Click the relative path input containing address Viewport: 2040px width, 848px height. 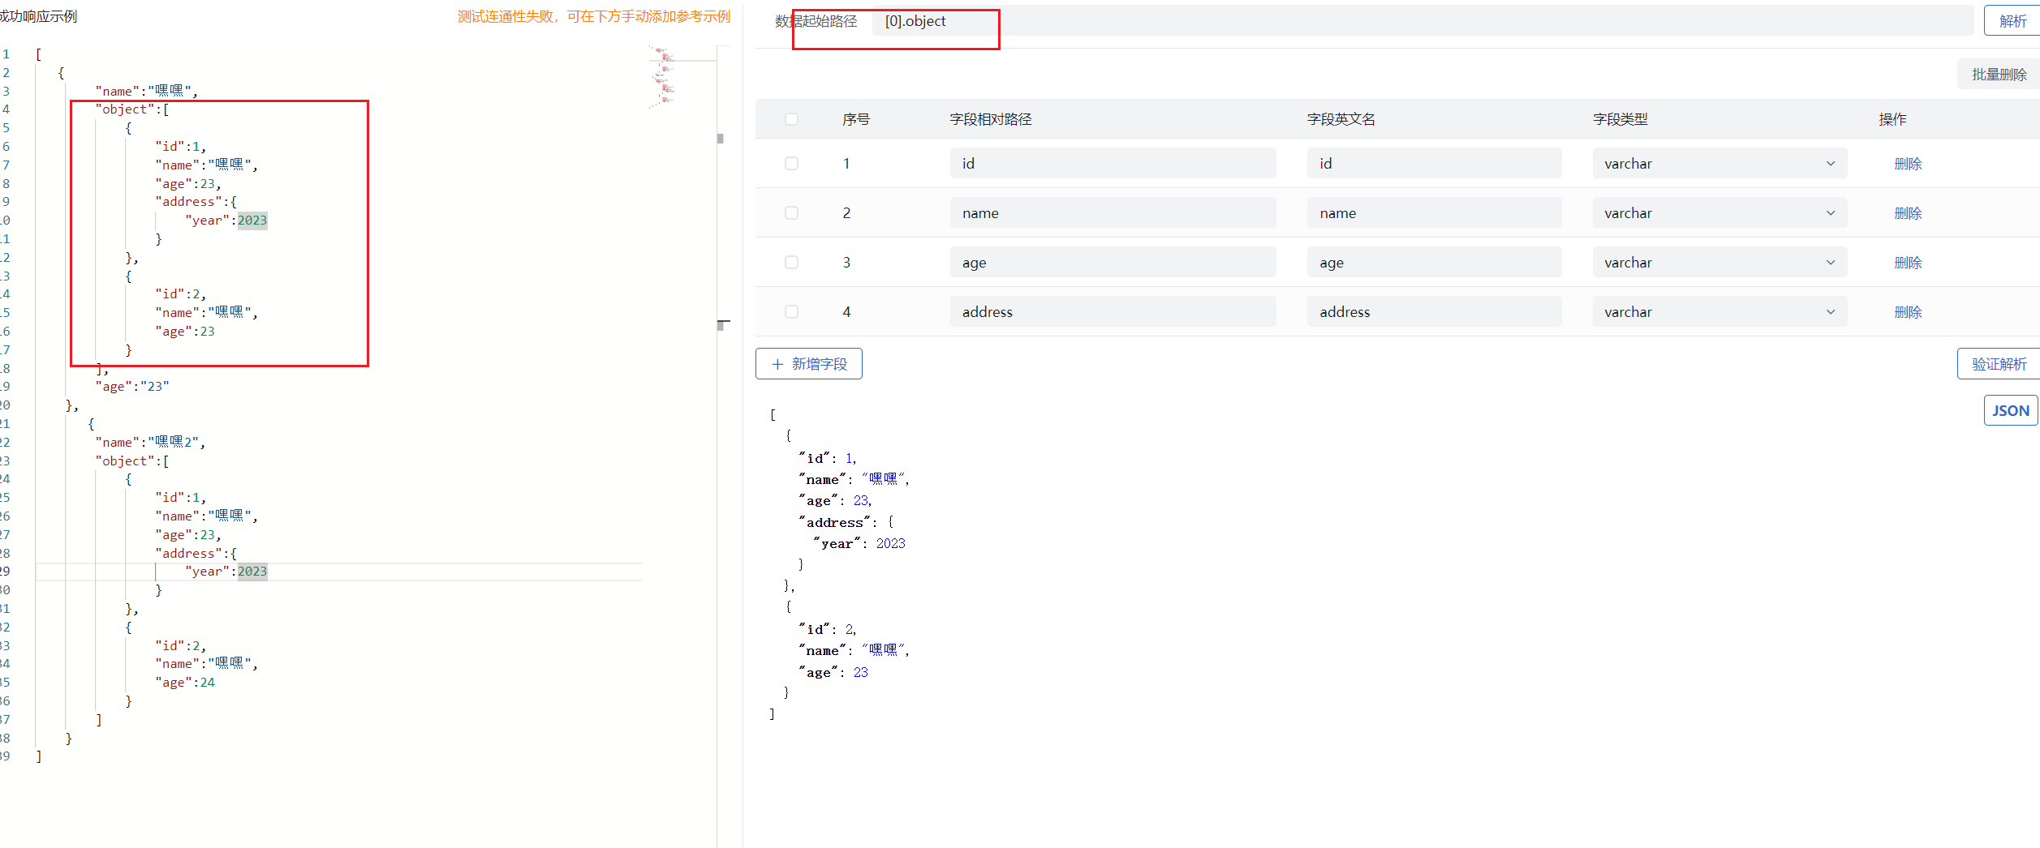(1113, 311)
